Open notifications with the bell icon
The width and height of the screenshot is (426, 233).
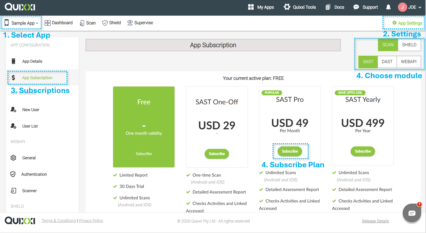point(388,7)
